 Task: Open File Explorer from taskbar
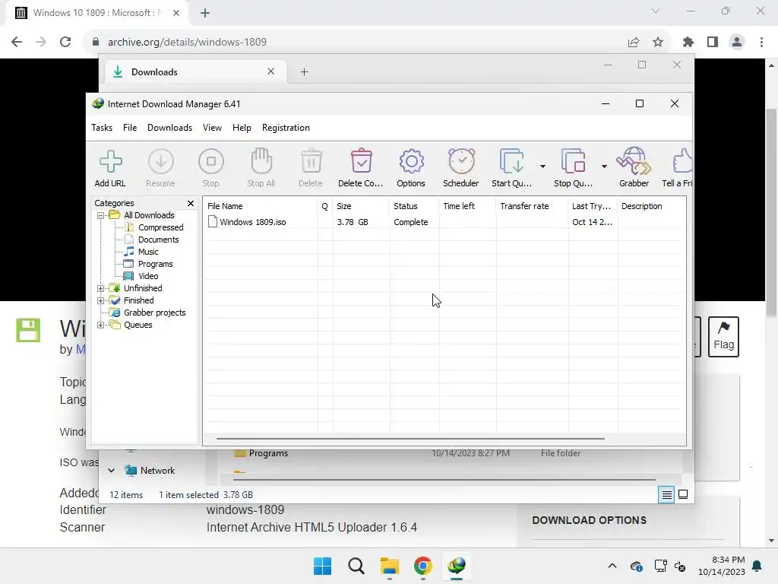coord(390,566)
